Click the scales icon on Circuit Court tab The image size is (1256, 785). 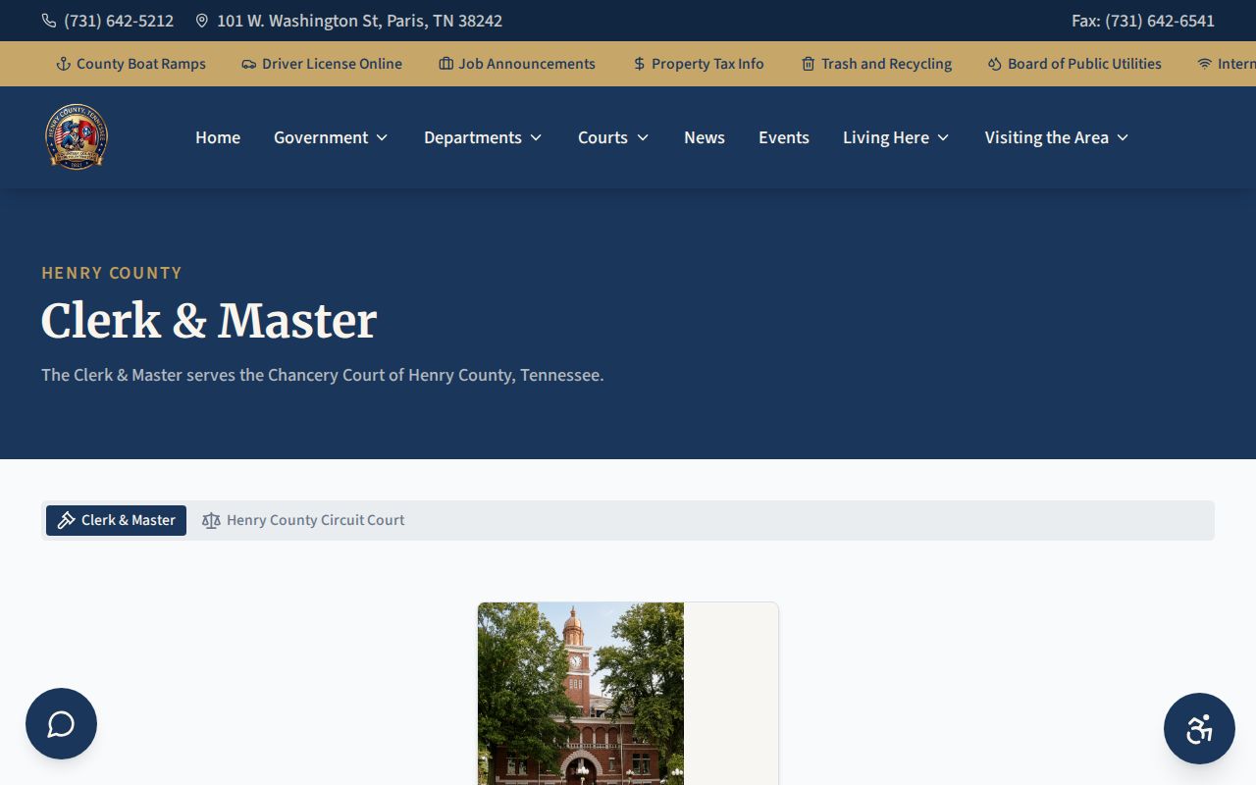coord(211,520)
